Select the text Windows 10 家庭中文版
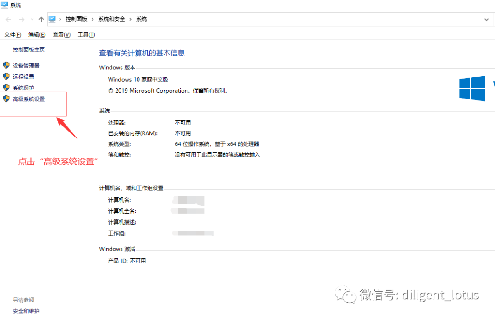The height and width of the screenshot is (318, 495). click(138, 80)
